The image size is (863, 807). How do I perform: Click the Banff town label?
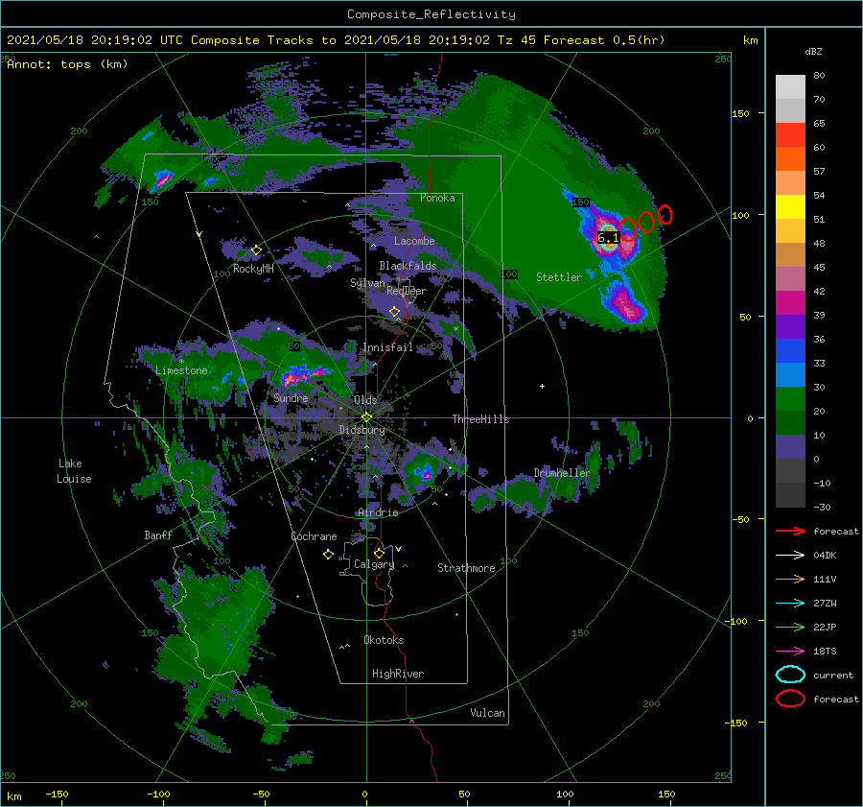[x=158, y=534]
